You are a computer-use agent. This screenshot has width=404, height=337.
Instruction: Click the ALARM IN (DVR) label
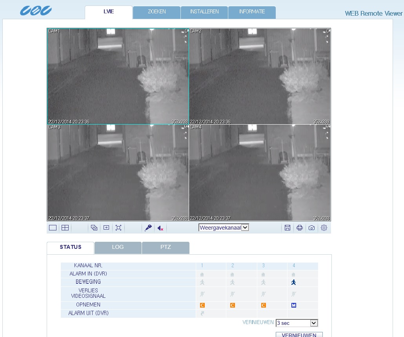pos(88,274)
